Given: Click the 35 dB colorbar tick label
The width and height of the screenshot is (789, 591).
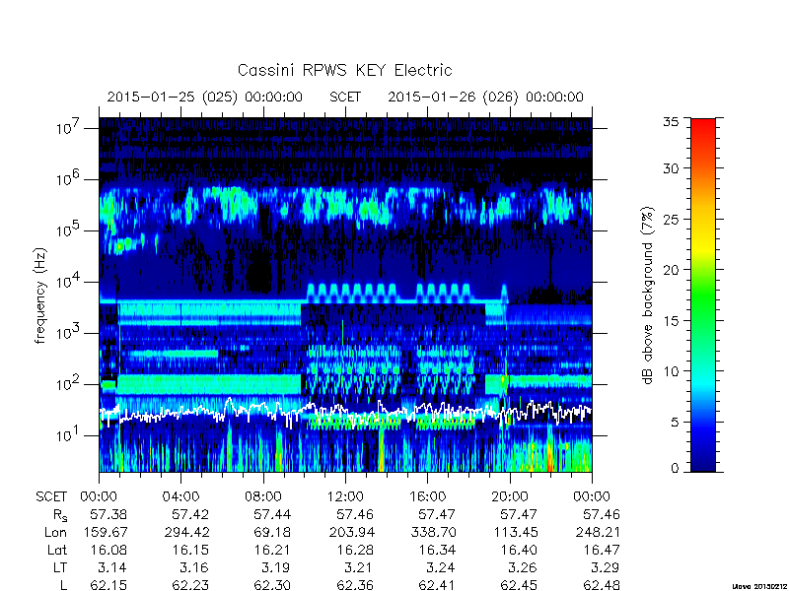Looking at the screenshot, I should [x=671, y=122].
